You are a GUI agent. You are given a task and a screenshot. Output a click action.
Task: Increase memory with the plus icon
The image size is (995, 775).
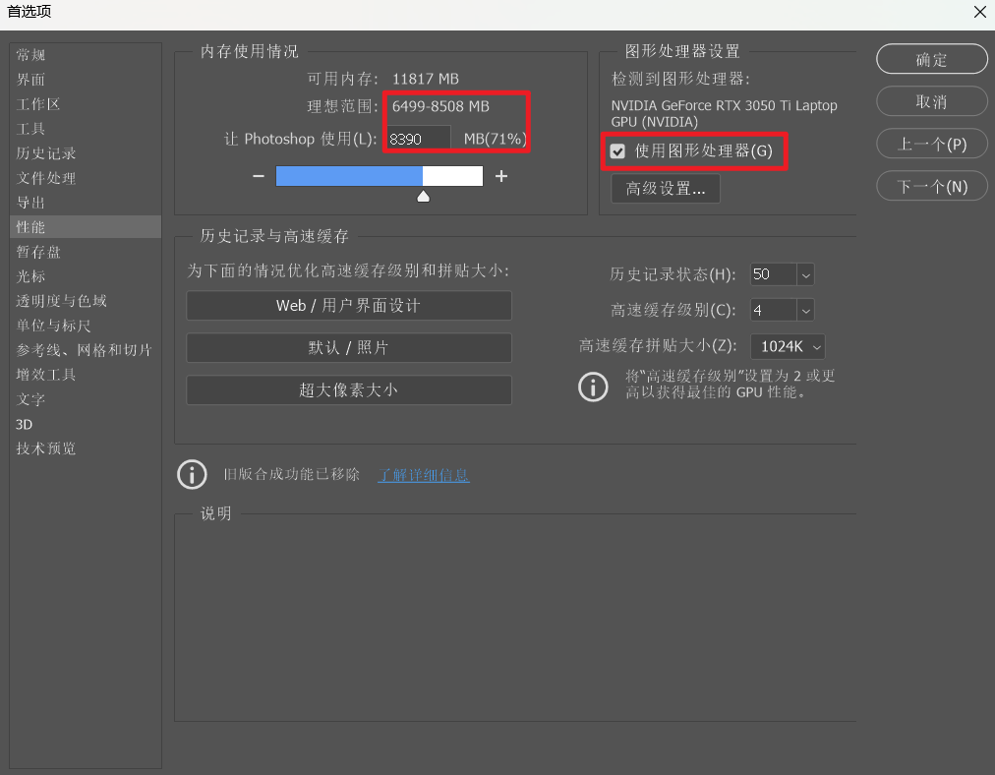(x=501, y=176)
